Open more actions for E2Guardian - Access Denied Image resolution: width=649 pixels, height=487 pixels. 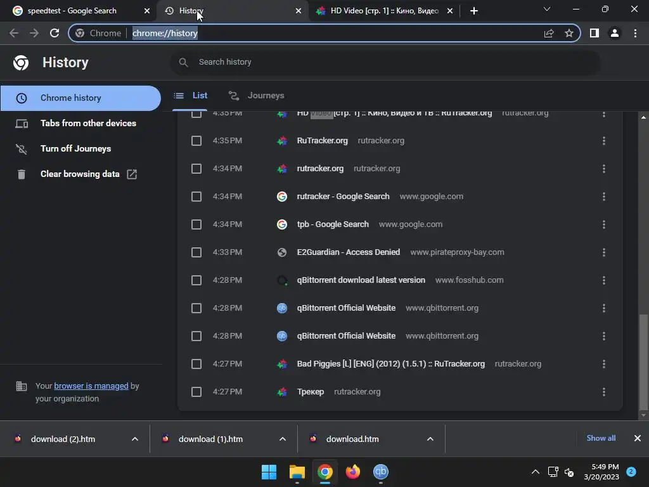click(x=604, y=252)
